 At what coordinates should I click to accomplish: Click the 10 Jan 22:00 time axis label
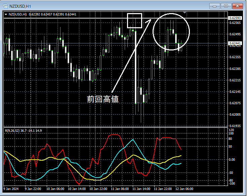98,189
